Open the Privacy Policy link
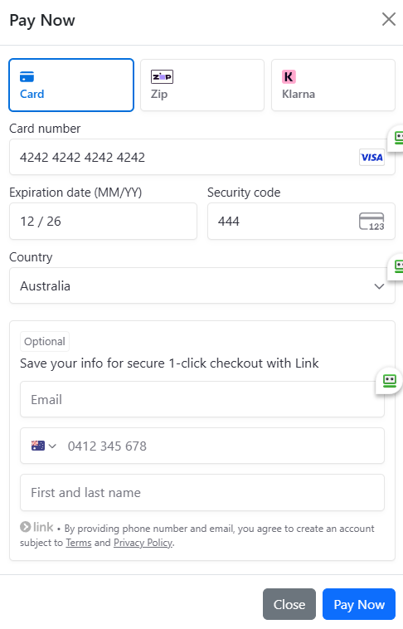403x629 pixels. click(143, 543)
